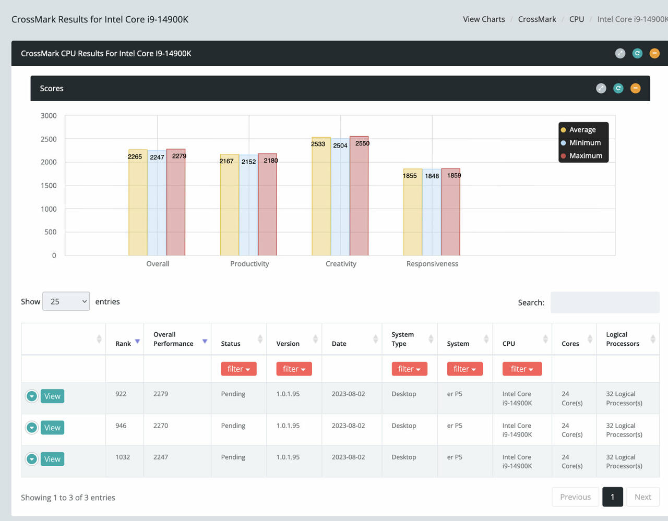Sort table by System column
The height and width of the screenshot is (521, 668).
point(465,339)
